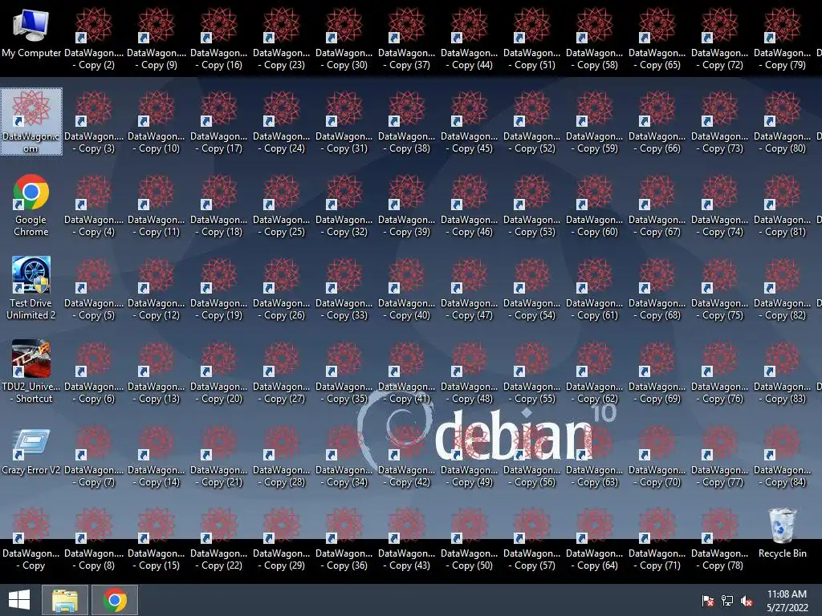Select the DataWagon - Copy (65) shortcut
Viewport: 822px width, 616px height.
click(657, 38)
